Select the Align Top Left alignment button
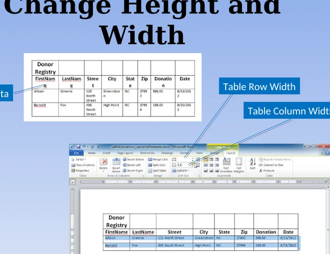Viewport: 330px width, 254px height. [206, 159]
